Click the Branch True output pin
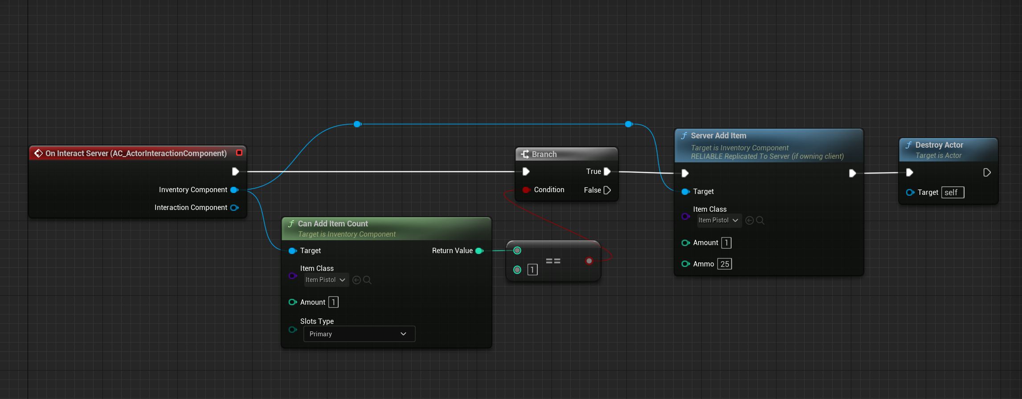Image resolution: width=1022 pixels, height=399 pixels. (607, 171)
